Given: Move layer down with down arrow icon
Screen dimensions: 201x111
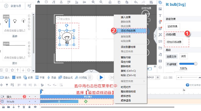Looking at the screenshot, I should coord(14,107).
